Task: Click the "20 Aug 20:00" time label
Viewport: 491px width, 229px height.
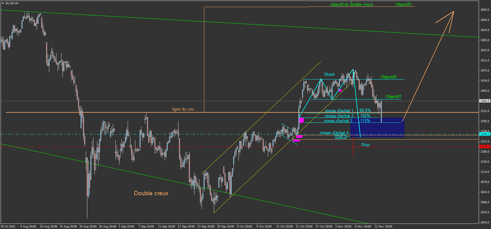Action: click(x=88, y=227)
